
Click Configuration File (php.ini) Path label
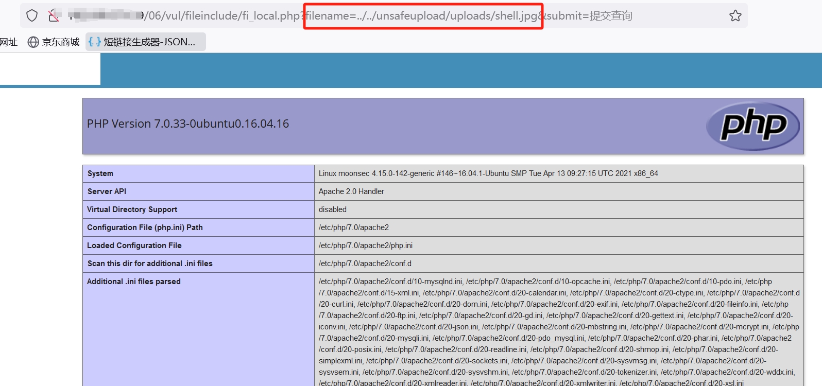pos(145,227)
